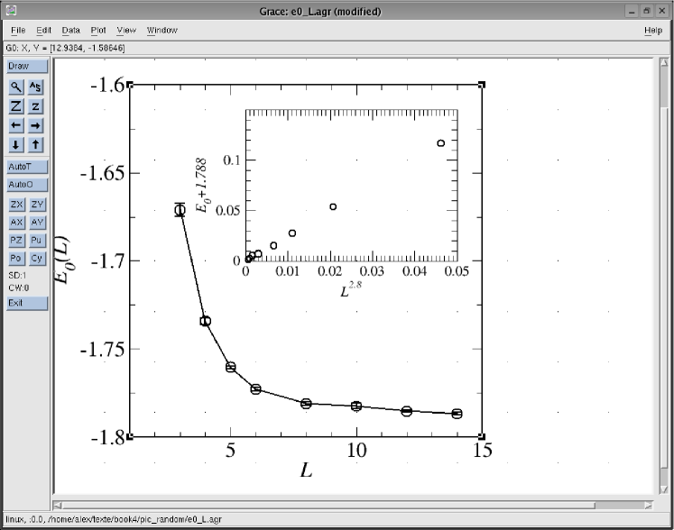
Task: Click the inset E0+1.788 axis label
Action: tap(201, 185)
